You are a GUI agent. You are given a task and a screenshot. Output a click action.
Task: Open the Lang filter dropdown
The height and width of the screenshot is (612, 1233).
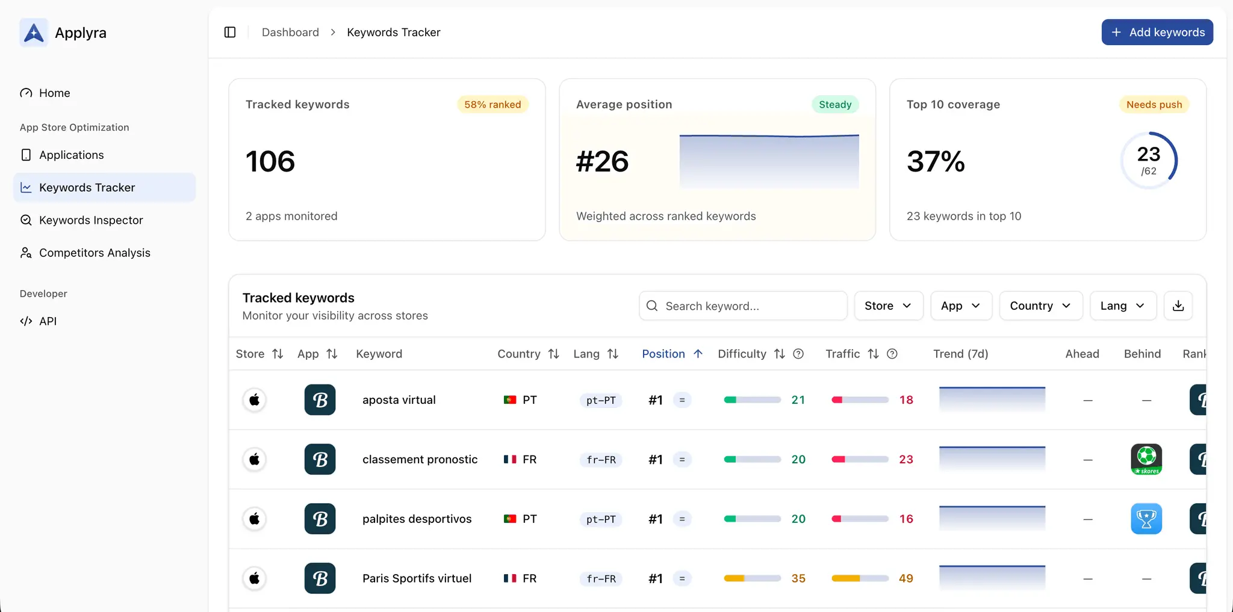click(x=1123, y=306)
